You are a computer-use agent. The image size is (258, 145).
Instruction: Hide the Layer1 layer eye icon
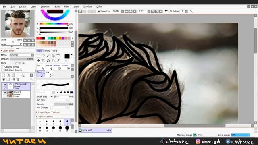[x=5, y=93]
